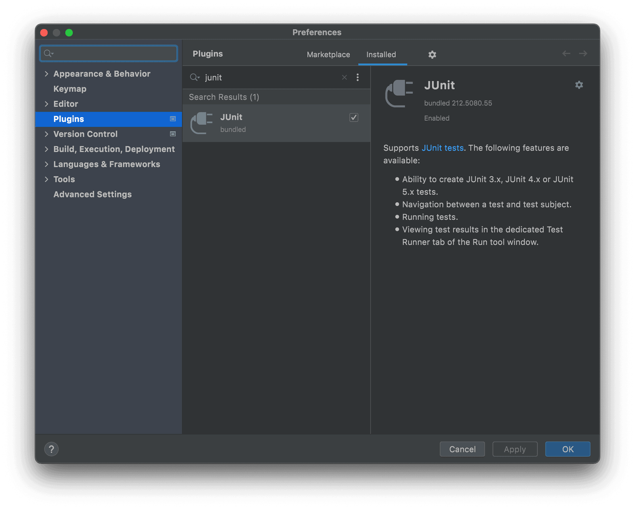Open the JUnit tests hyperlink

click(x=443, y=148)
